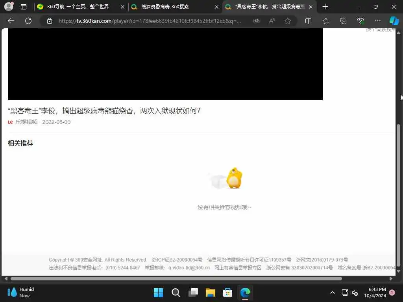Open the Collections icon
Screen dimensions: 403x302
click(343, 21)
